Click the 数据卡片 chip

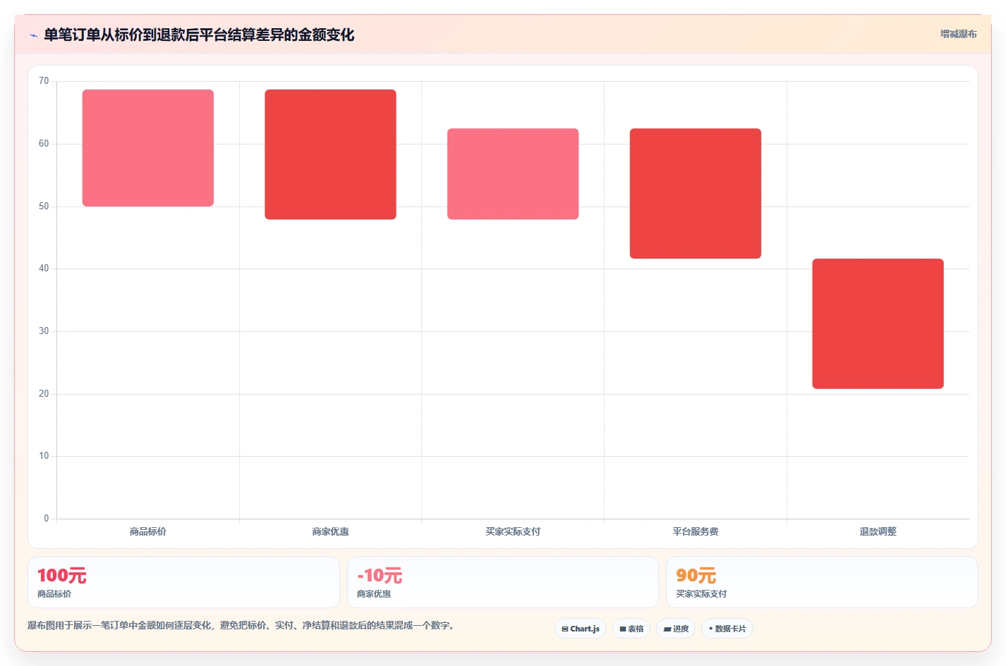pyautogui.click(x=727, y=629)
